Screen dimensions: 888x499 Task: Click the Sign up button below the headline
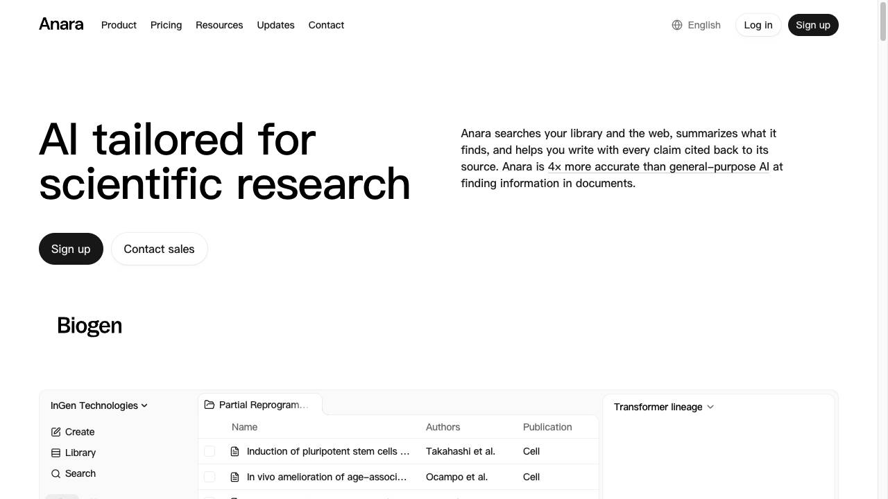coord(71,249)
